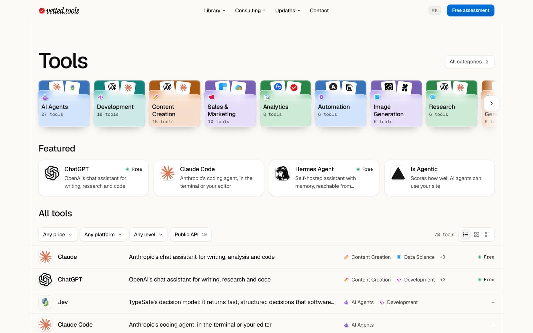Click the AI Agents robot icon
The height and width of the screenshot is (333, 533).
coord(45,97)
